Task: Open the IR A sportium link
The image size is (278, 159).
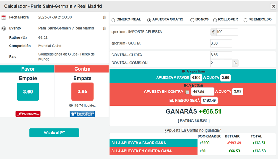Action: (194, 71)
